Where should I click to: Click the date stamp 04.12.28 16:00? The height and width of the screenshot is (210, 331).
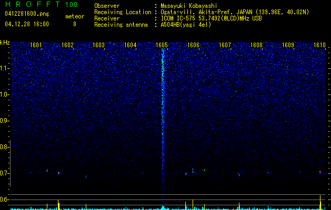pos(27,24)
